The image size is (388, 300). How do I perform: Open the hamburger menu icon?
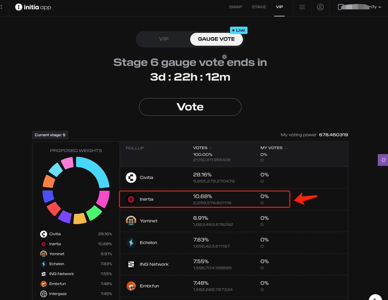[x=302, y=7]
